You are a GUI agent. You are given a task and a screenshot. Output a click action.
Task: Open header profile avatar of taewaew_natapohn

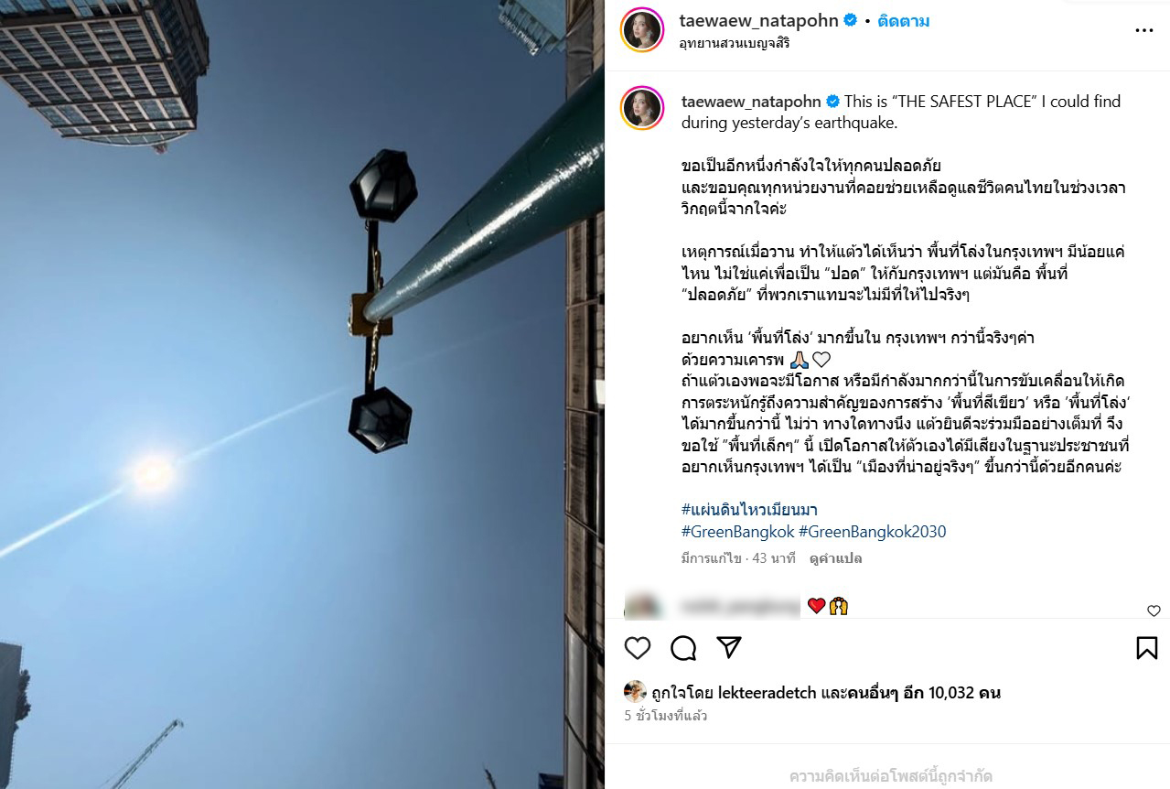[x=642, y=31]
